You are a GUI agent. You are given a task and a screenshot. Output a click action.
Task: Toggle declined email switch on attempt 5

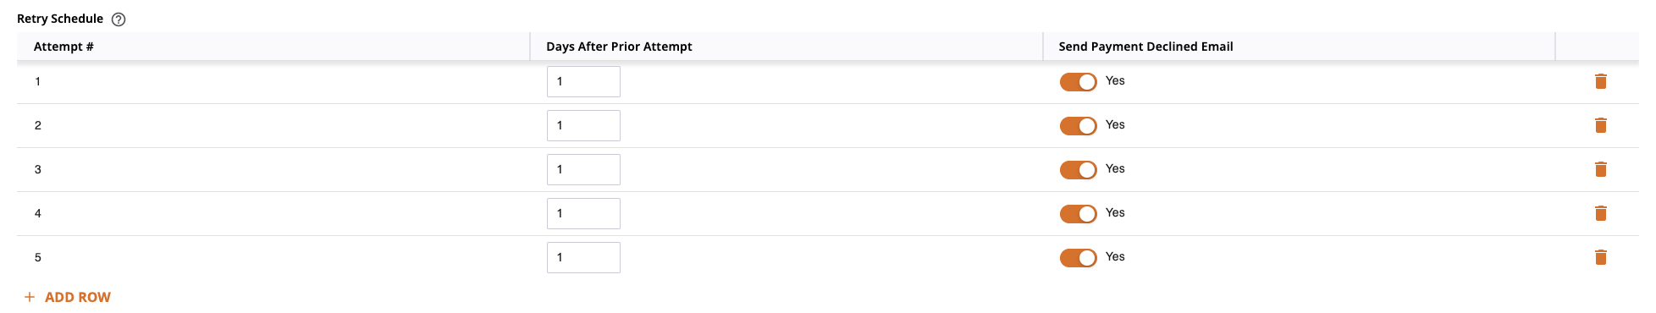click(1078, 257)
